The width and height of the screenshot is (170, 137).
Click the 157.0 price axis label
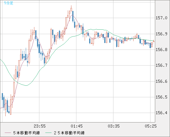point(161,18)
